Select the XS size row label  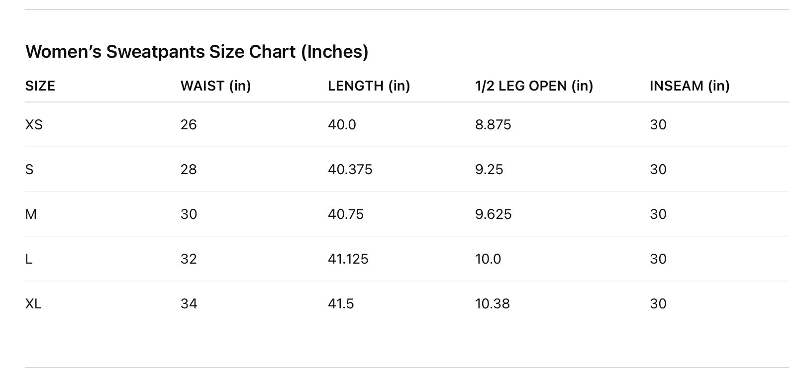click(34, 125)
